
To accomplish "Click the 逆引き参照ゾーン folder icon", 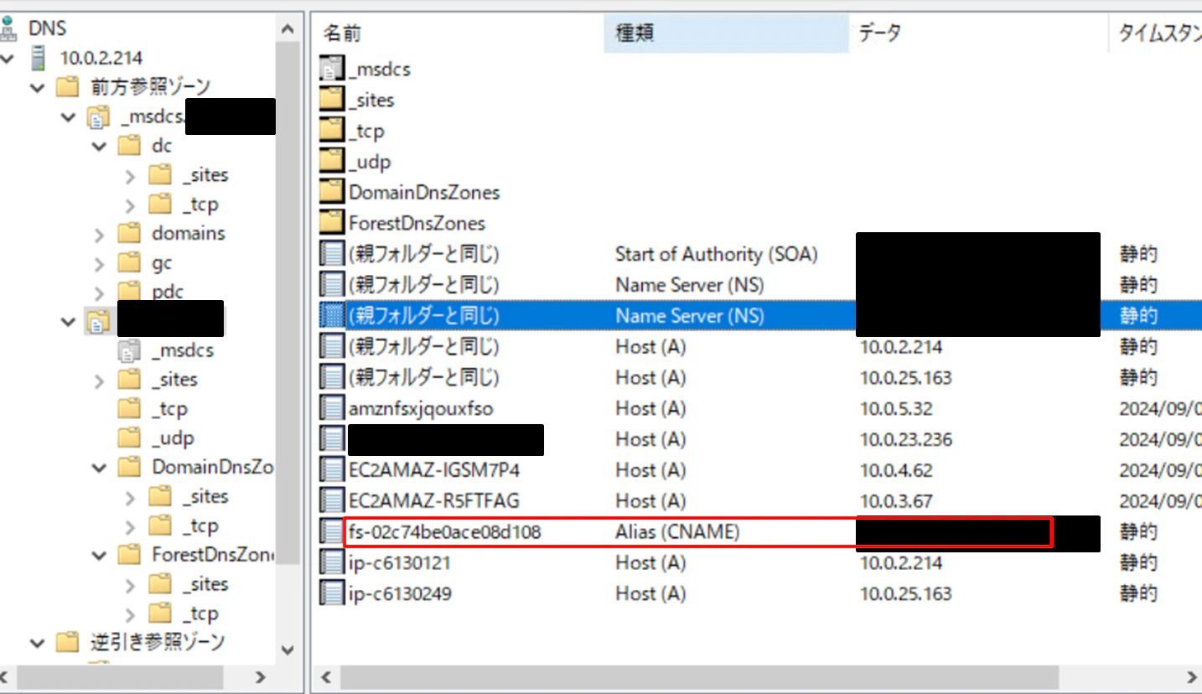I will [x=67, y=642].
